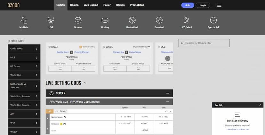Image resolution: width=265 pixels, height=135 pixels.
Task: Open My Bets icon
Action: (x=24, y=20)
